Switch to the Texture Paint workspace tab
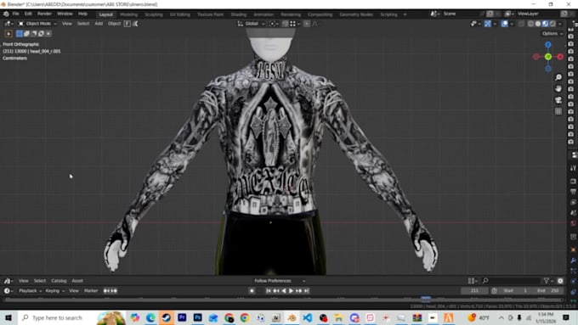Screen dimensions: 578x325 [210, 14]
